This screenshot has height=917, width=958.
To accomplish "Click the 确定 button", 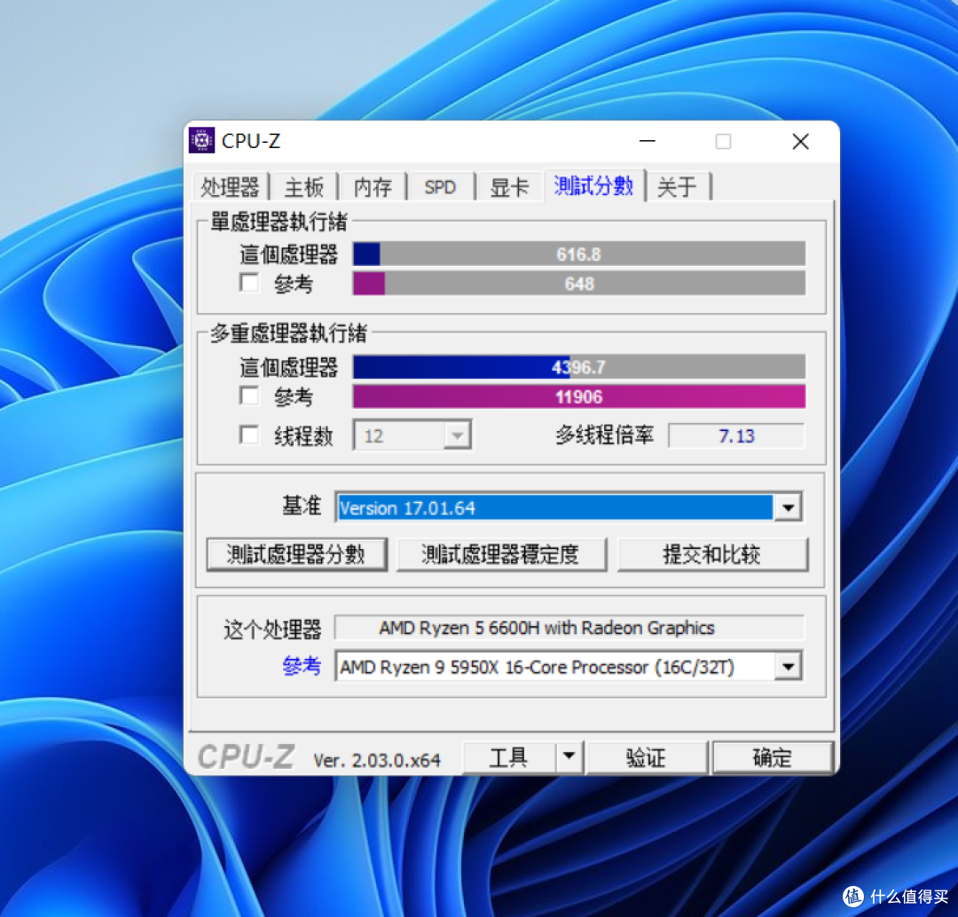I will 773,757.
